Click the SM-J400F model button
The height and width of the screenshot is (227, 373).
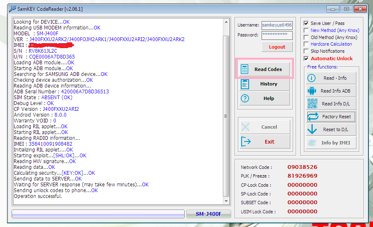[x=208, y=214]
